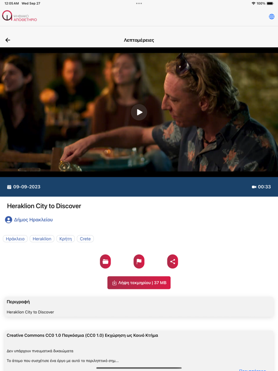Expand the license text with Περισσότερα
Screen dimensions: 278x371
252,370
